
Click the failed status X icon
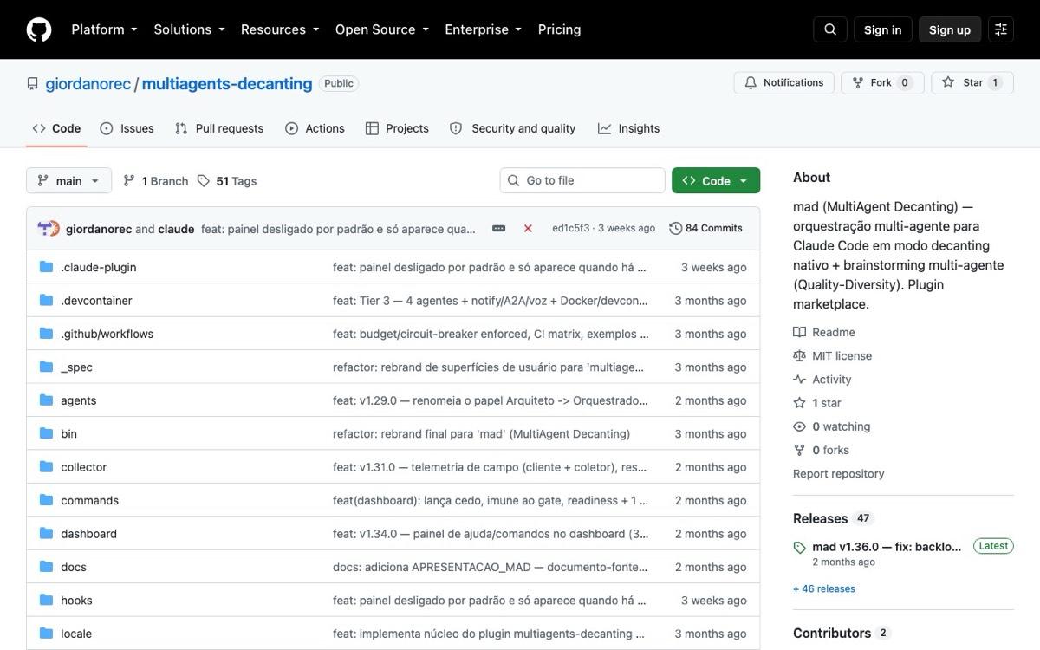[528, 229]
